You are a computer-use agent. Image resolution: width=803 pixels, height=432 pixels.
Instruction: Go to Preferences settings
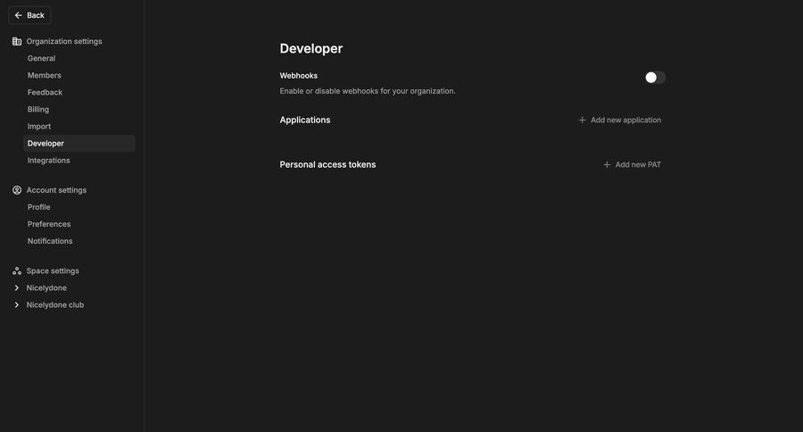click(49, 224)
